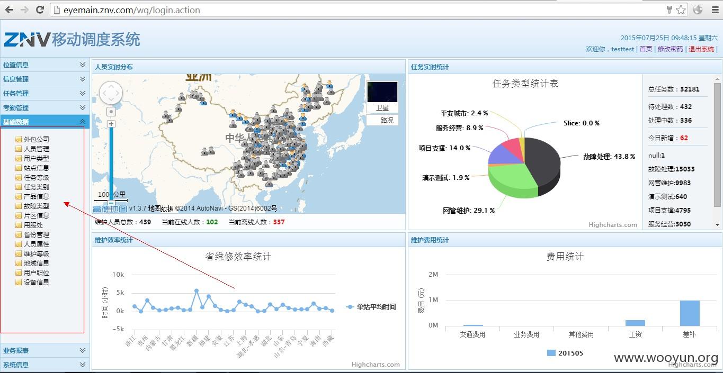Toggle 单站平均时间 legend series
This screenshot has height=373, width=723.
[371, 307]
